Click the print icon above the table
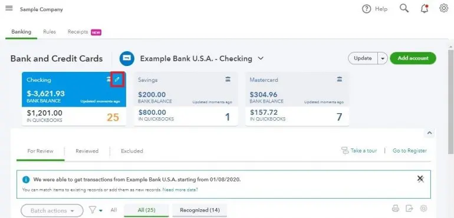Screen dimensions: 454x218 pos(396,208)
